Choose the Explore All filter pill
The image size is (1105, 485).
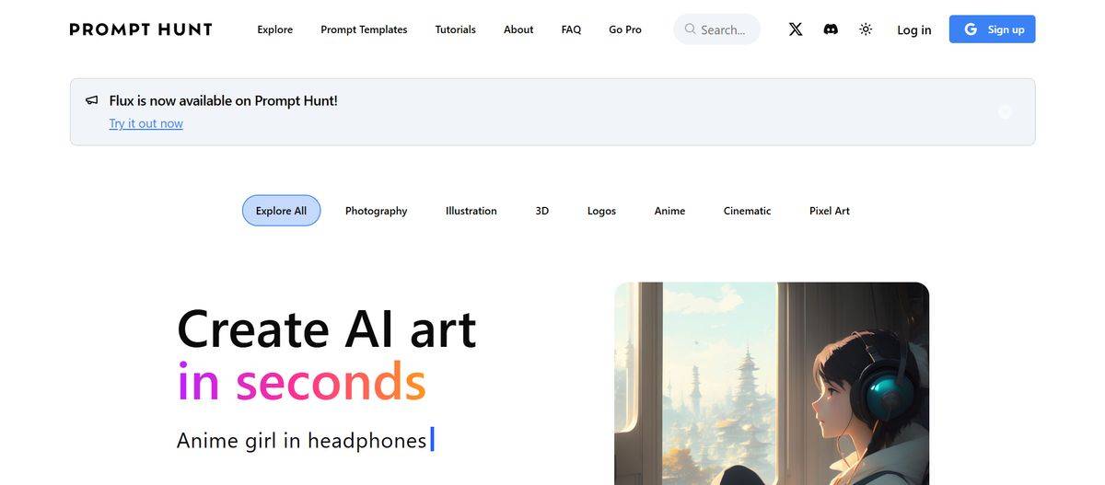(281, 211)
